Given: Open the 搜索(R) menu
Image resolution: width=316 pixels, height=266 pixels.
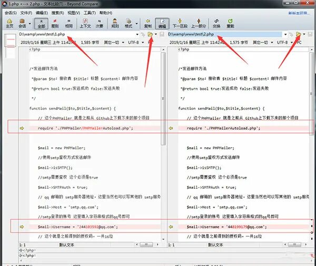Looking at the screenshot, I should (57, 13).
